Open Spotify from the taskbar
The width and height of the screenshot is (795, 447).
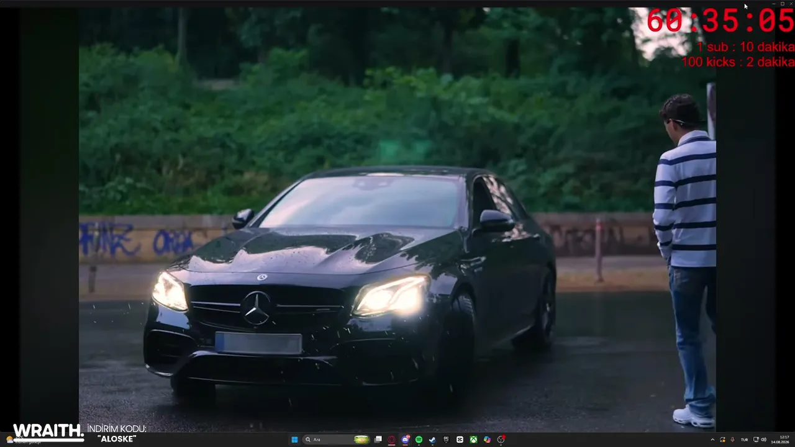419,440
